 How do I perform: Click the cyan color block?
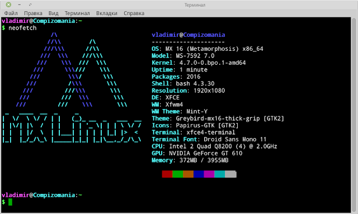coord(220,174)
